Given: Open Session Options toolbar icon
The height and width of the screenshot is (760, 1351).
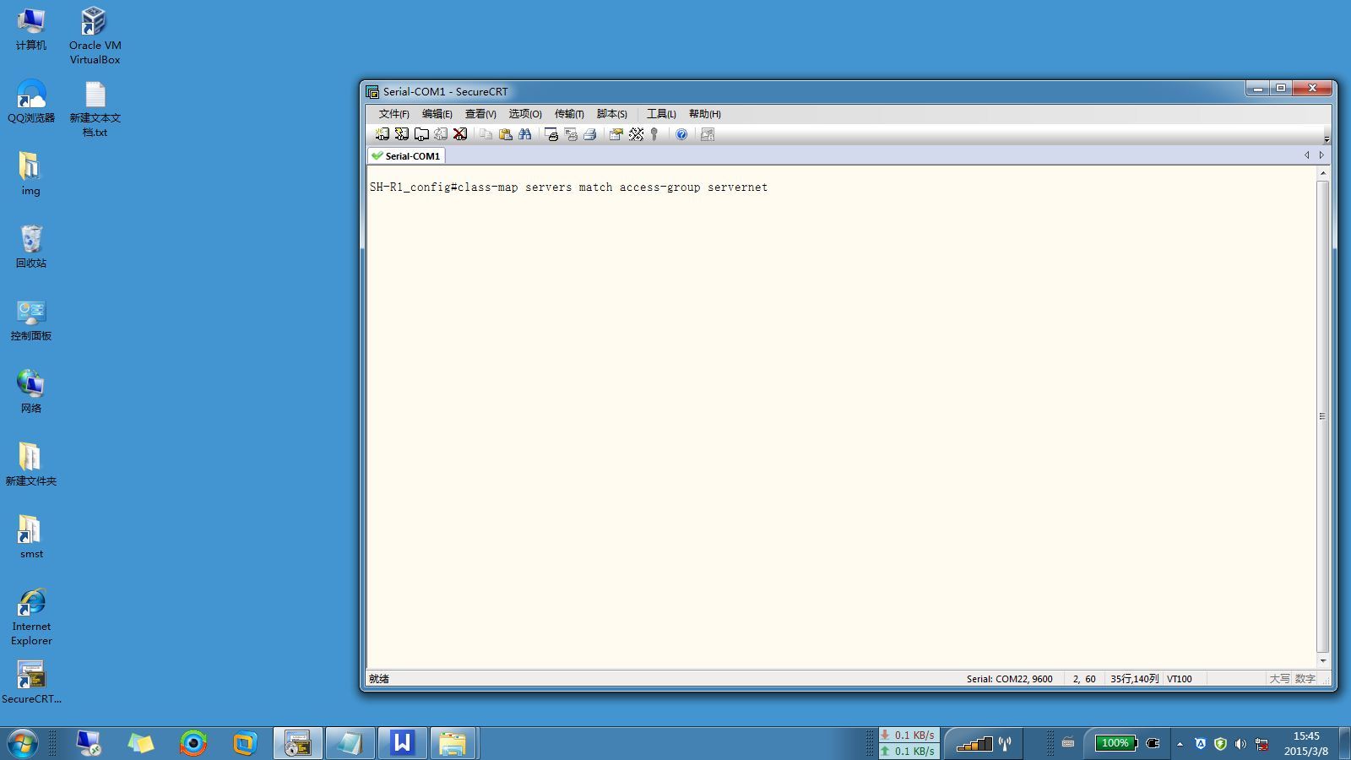Looking at the screenshot, I should click(616, 134).
